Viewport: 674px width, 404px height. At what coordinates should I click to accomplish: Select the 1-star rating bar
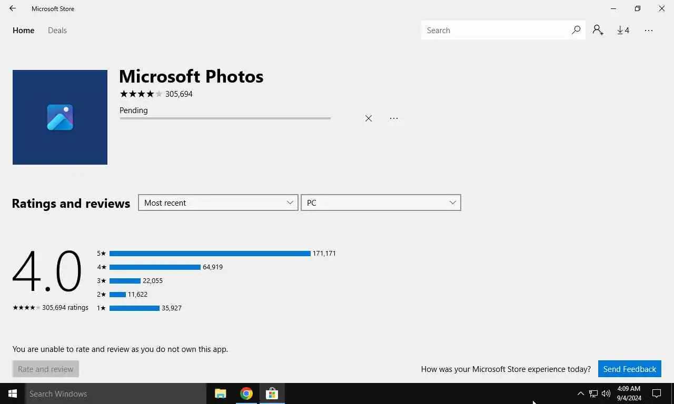[134, 308]
